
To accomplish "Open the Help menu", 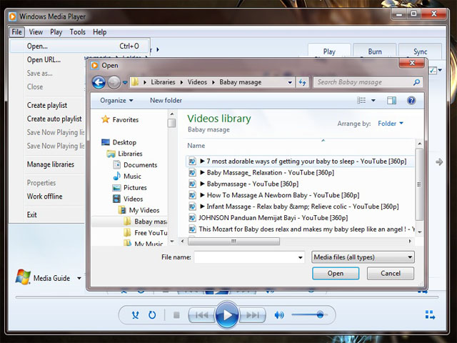I will [x=99, y=31].
